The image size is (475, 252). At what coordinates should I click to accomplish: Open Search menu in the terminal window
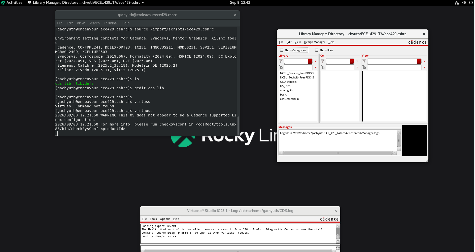point(94,23)
